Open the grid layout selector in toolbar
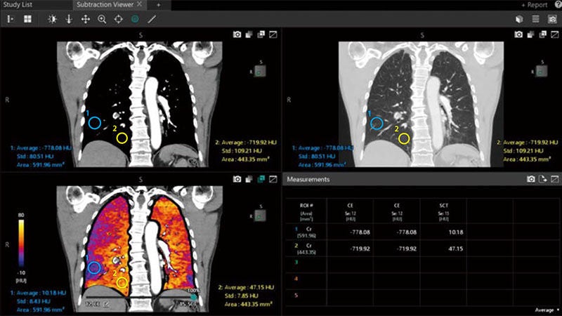This screenshot has height=316, width=562. coord(27,19)
